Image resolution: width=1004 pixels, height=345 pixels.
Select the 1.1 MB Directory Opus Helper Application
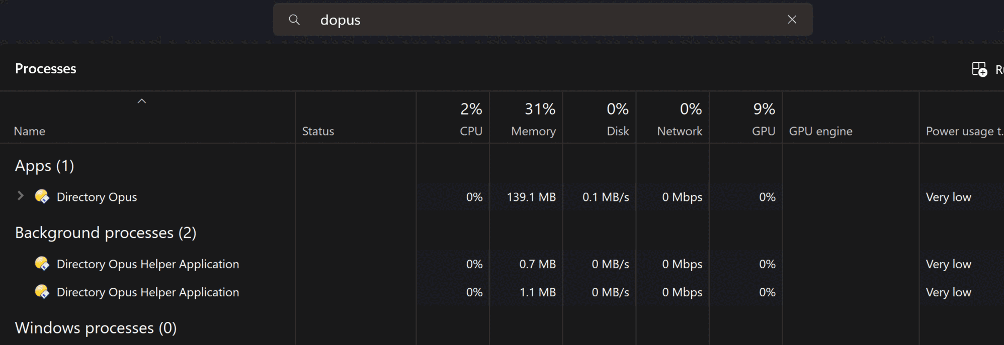tap(148, 292)
